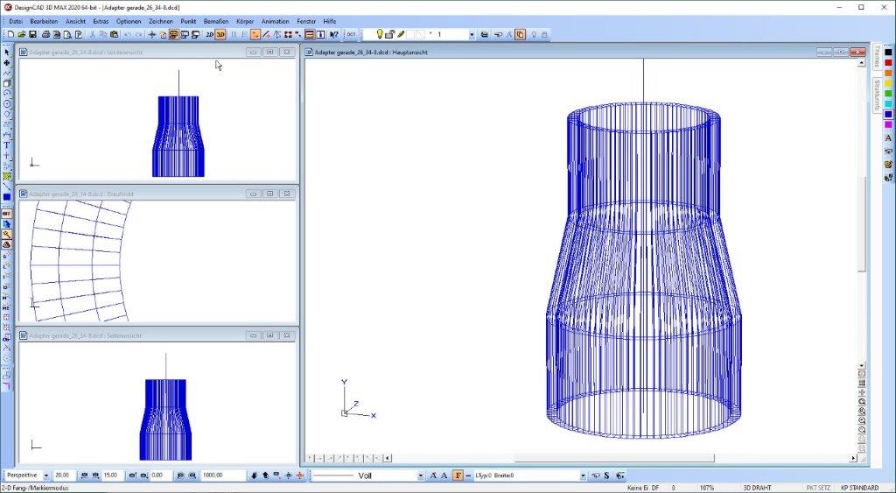Toggle 2D drawing mode
Screen dimensions: 896x493
pyautogui.click(x=209, y=35)
